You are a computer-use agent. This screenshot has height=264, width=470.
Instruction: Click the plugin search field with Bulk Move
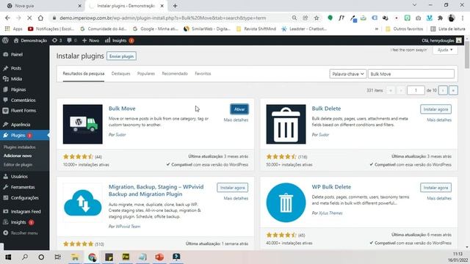pos(411,74)
